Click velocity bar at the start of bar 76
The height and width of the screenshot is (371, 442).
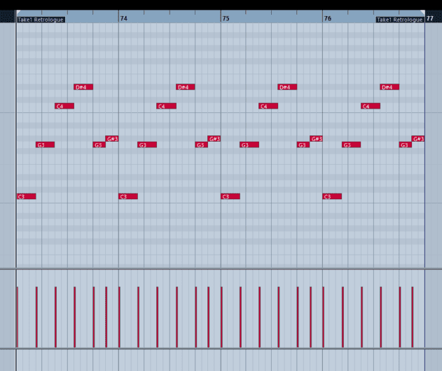(324, 317)
